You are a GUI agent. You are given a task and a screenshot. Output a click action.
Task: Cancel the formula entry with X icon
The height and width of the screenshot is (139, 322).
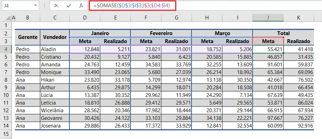(56, 6)
